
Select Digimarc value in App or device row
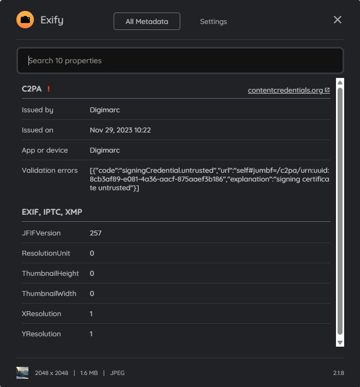(105, 150)
